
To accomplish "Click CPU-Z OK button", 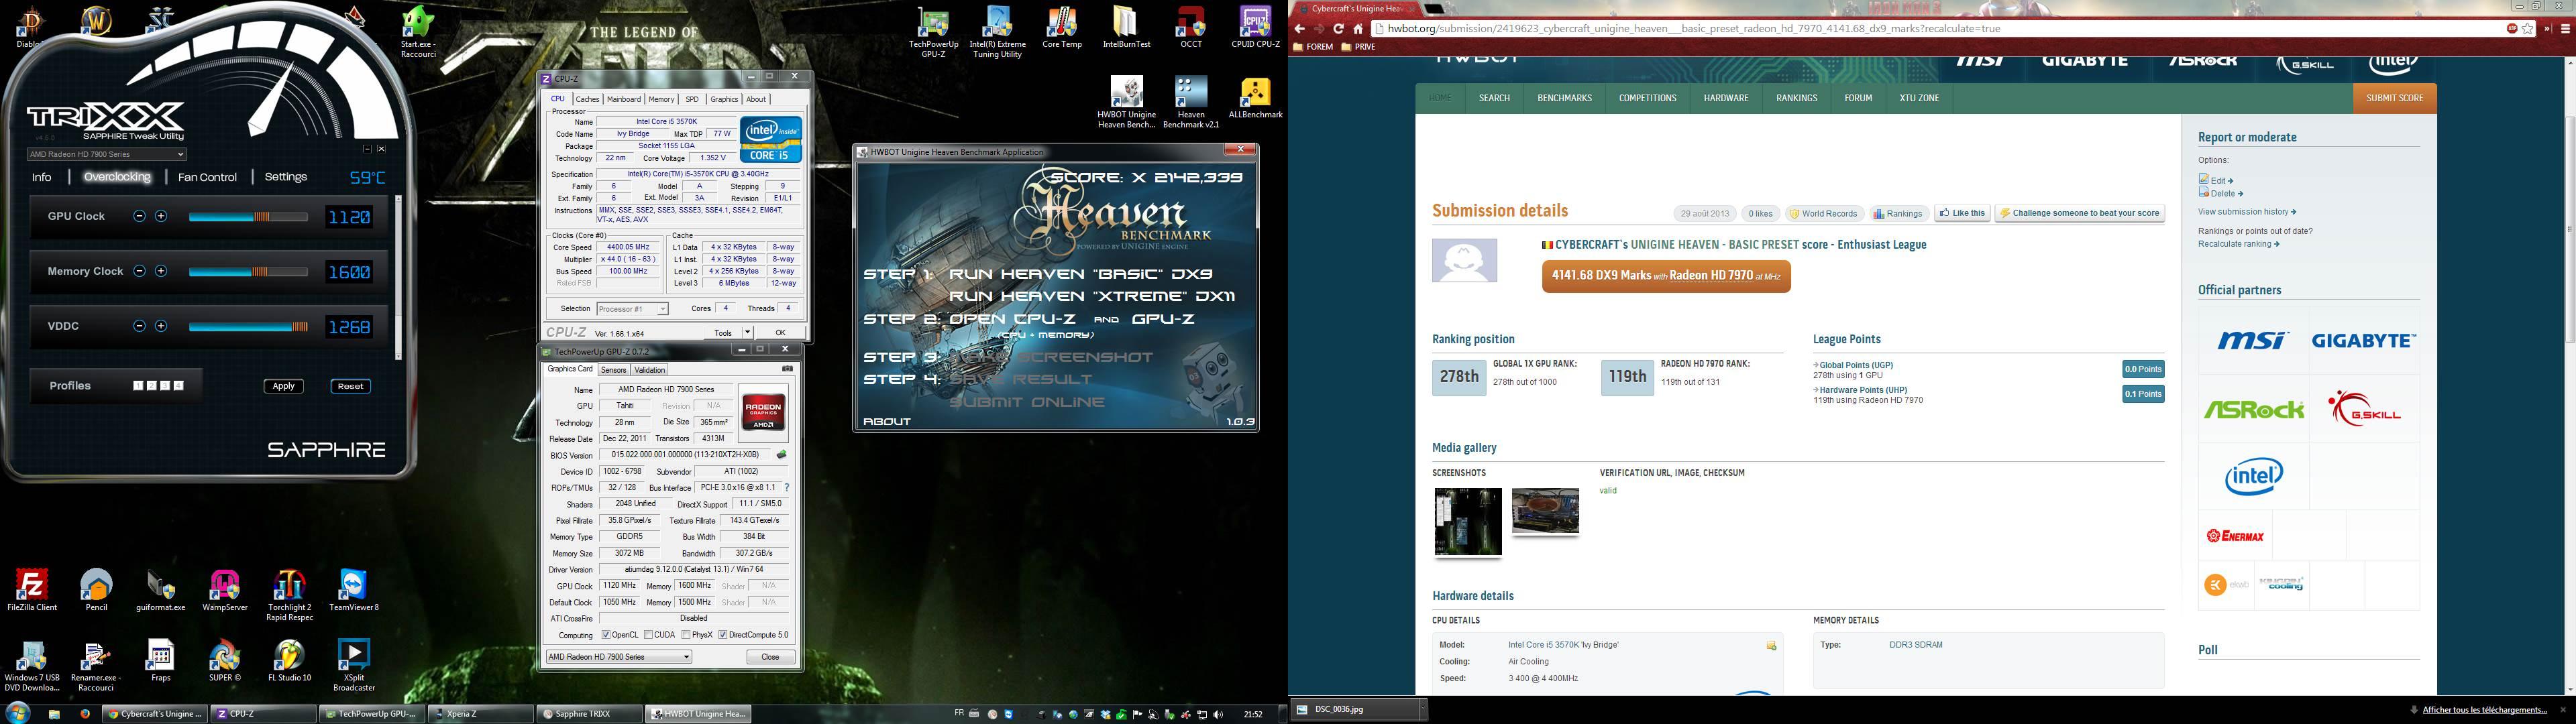I will (x=780, y=332).
